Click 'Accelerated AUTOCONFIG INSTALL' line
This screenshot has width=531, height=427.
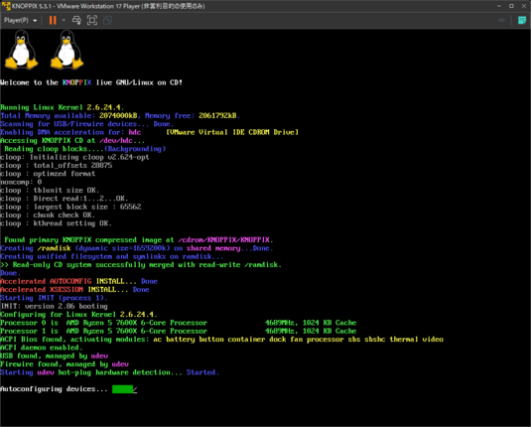[78, 281]
